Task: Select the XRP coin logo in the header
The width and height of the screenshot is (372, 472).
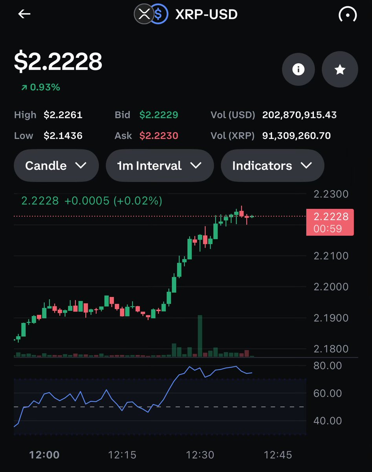Action: click(145, 14)
